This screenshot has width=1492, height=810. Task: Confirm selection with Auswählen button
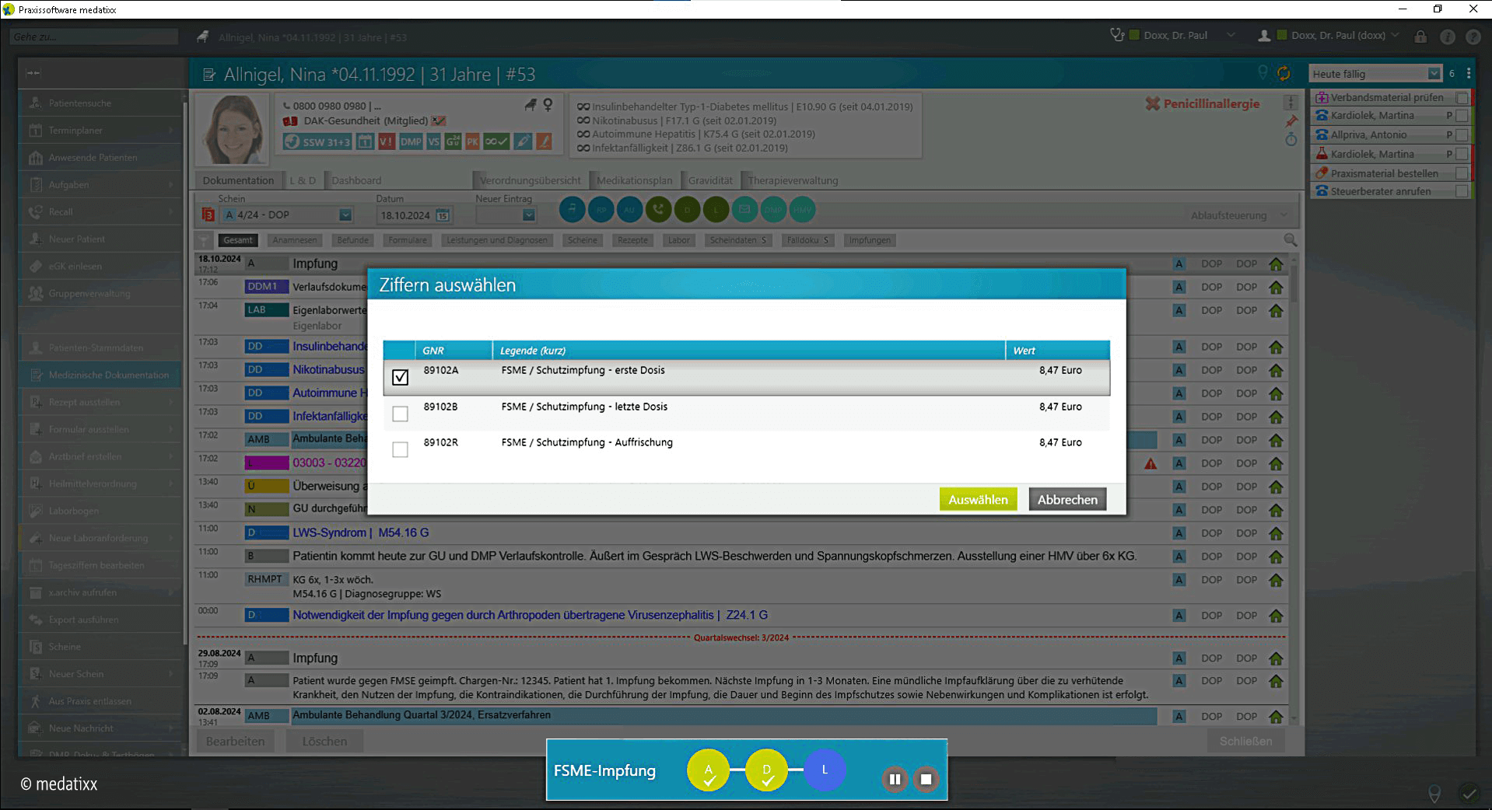point(978,499)
